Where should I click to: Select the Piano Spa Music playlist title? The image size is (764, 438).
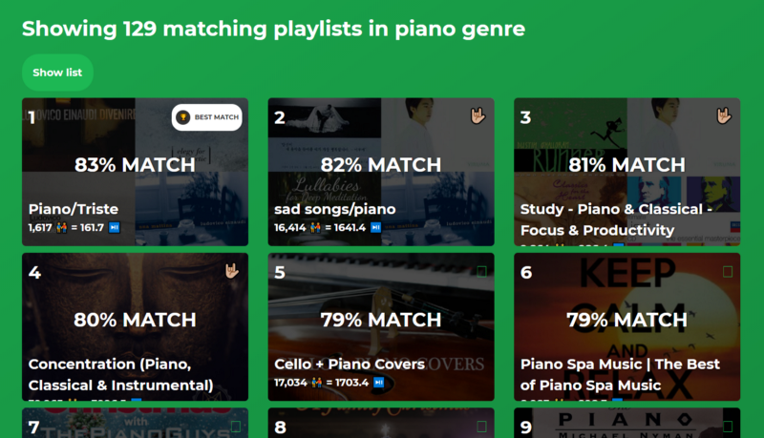tap(620, 374)
